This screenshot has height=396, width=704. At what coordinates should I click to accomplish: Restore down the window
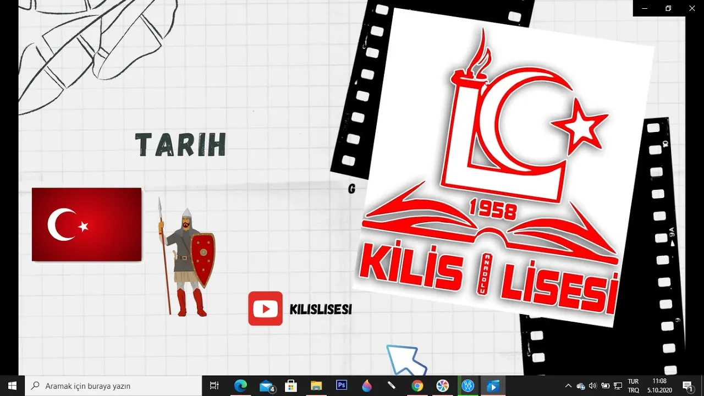[668, 8]
